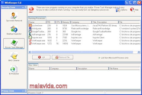Image resolution: width=142 pixels, height=95 pixels.
Task: Sort processes by Company column
Action: tap(81, 22)
